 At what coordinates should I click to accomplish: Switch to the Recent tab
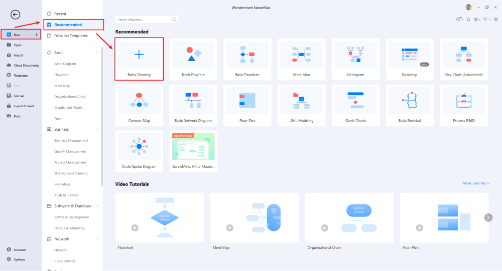coord(60,14)
